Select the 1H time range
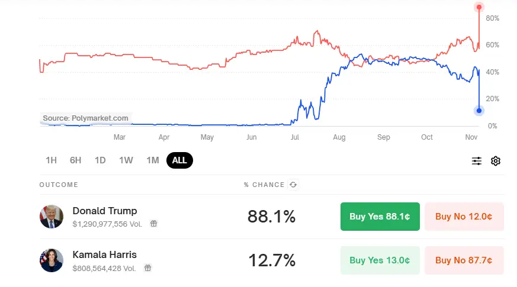The image size is (517, 287). coord(51,160)
